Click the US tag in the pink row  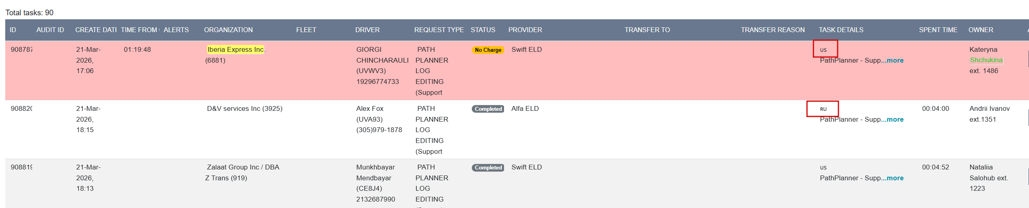click(823, 50)
